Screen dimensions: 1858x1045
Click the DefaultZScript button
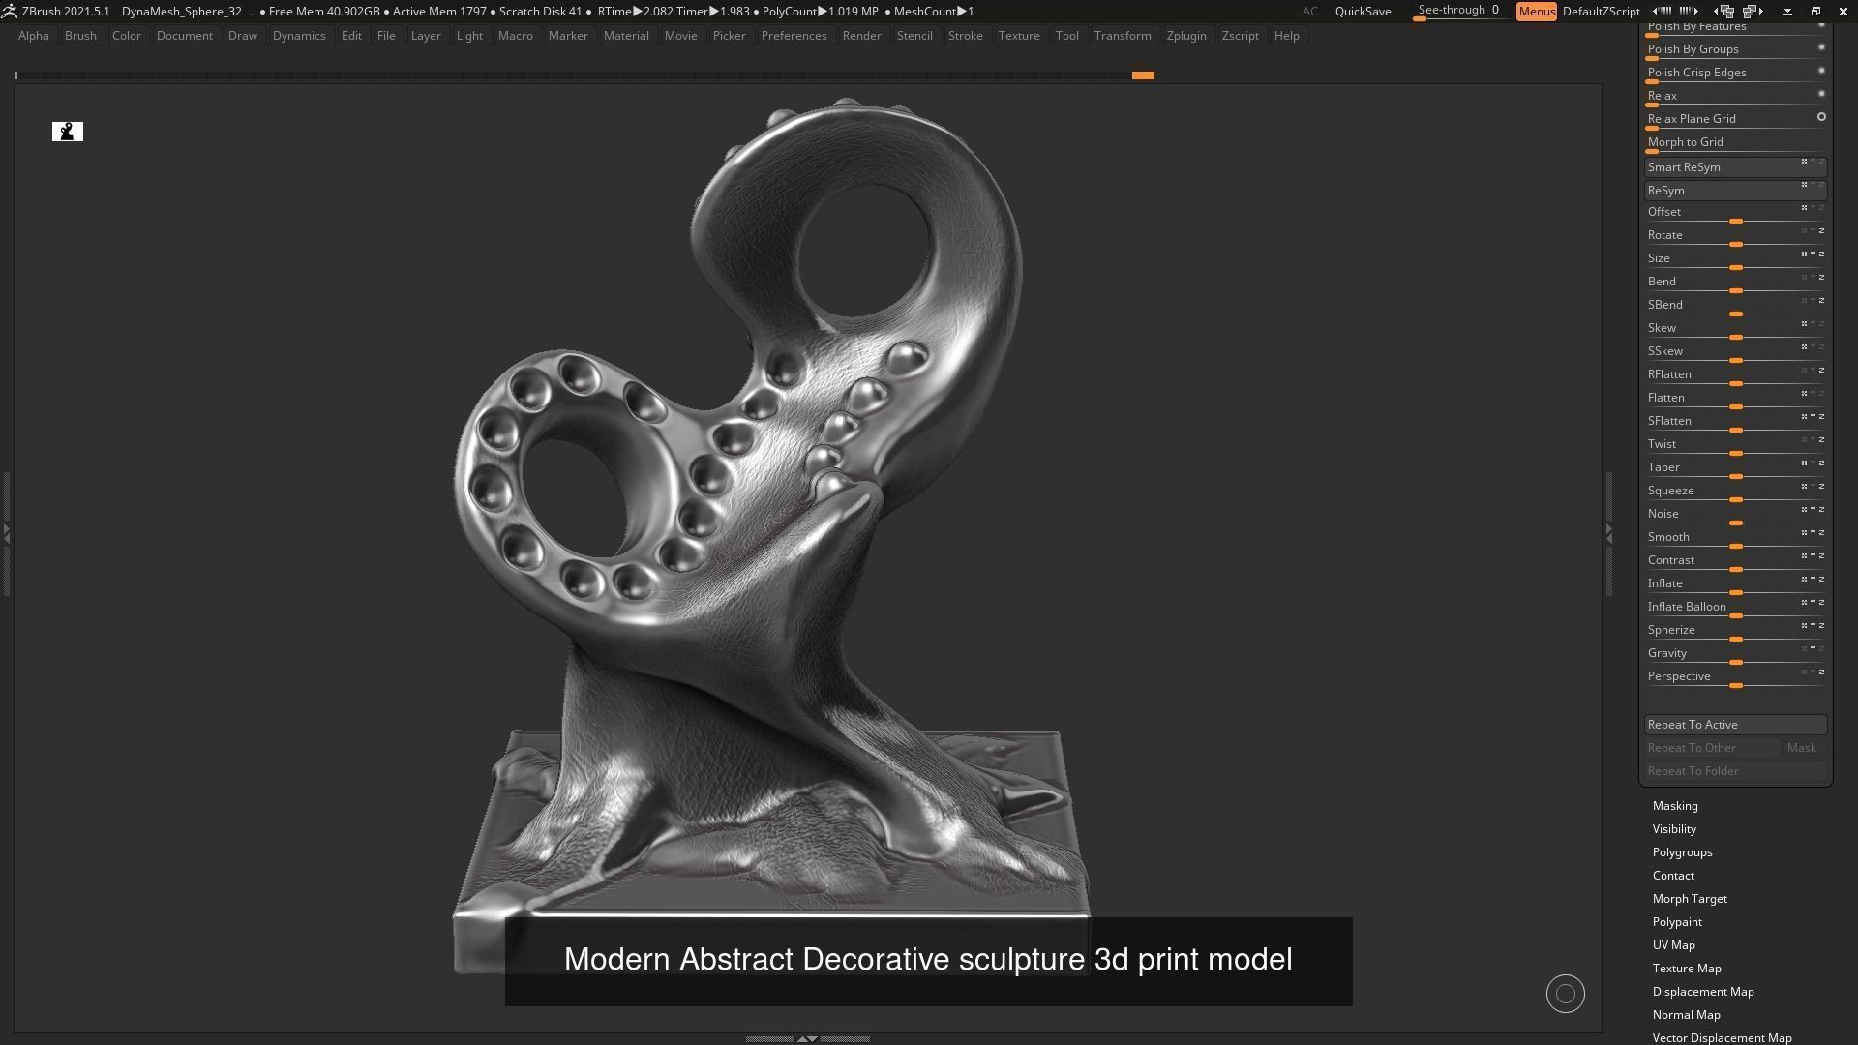1601,12
